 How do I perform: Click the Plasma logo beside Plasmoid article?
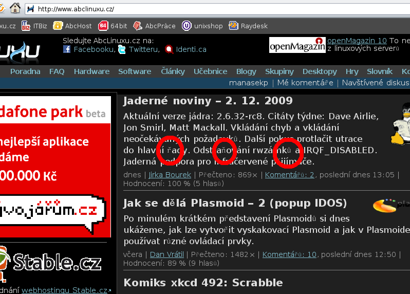coord(391,205)
